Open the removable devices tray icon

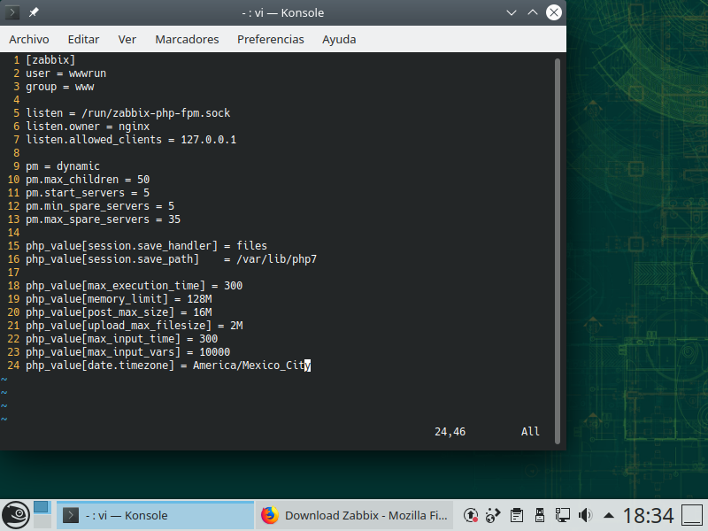pos(539,515)
